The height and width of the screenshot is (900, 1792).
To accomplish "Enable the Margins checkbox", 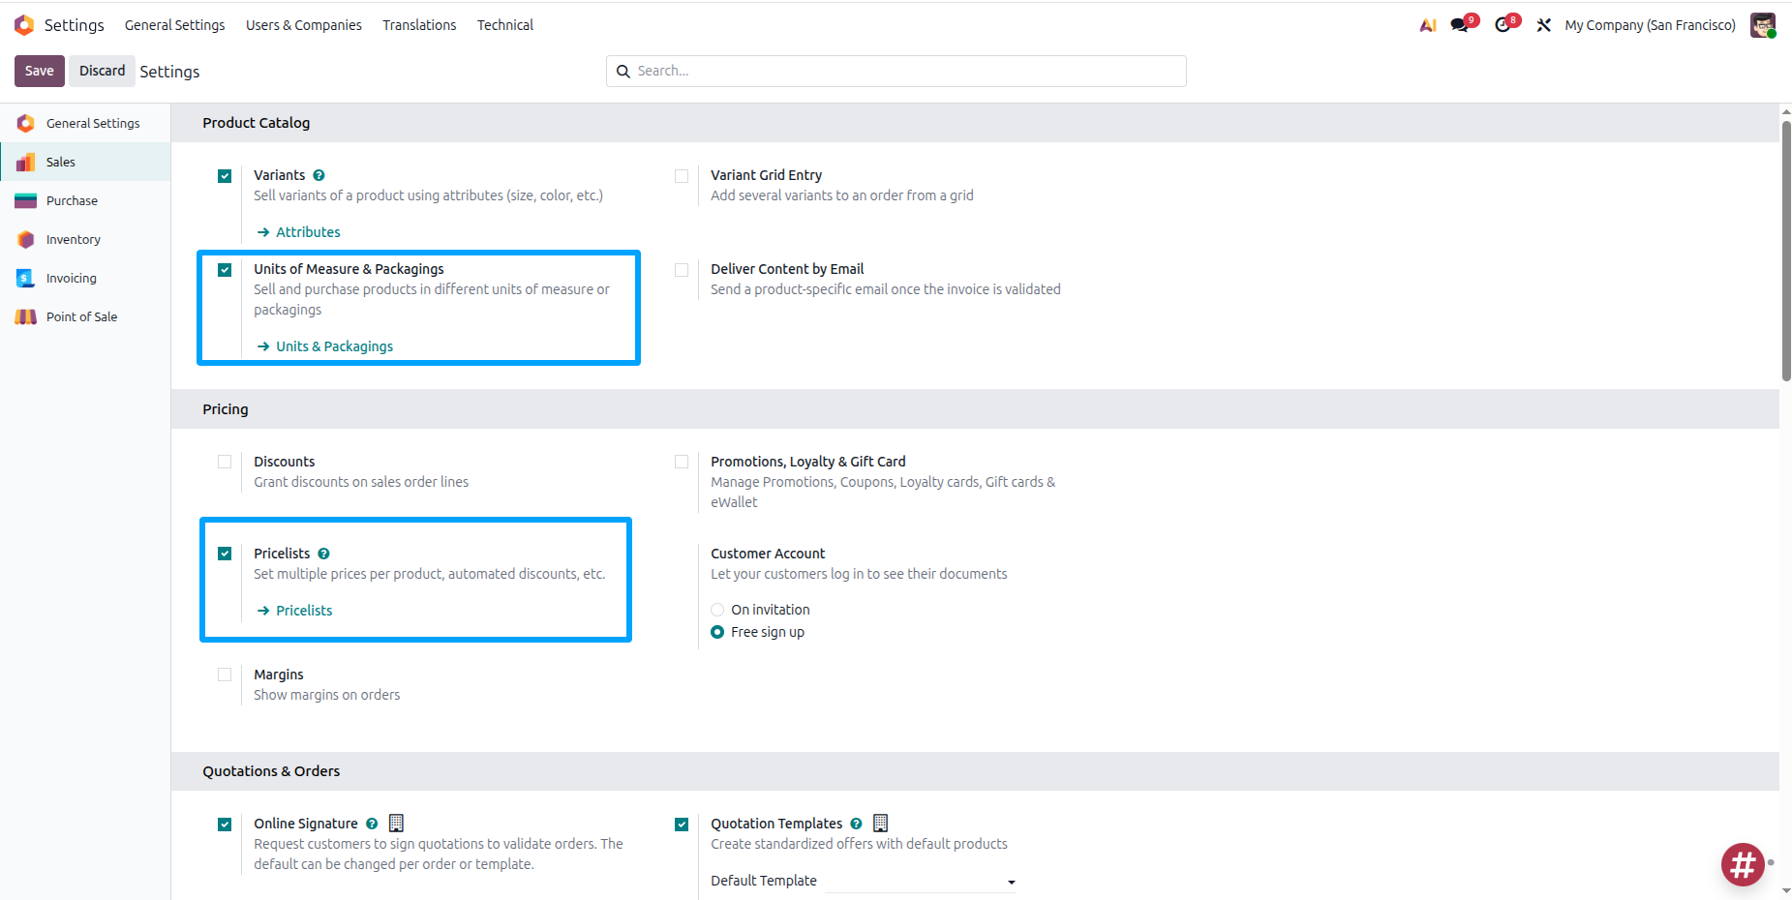I will click(x=225, y=675).
